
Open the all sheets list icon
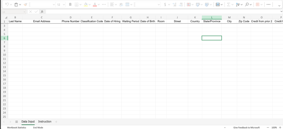[x=17, y=122]
